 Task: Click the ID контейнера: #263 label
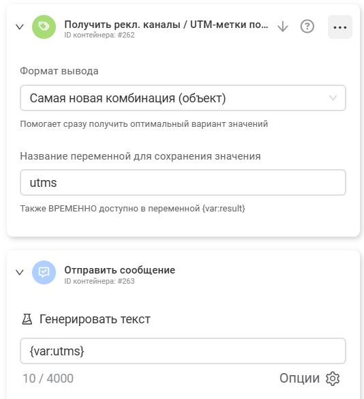[x=100, y=281]
